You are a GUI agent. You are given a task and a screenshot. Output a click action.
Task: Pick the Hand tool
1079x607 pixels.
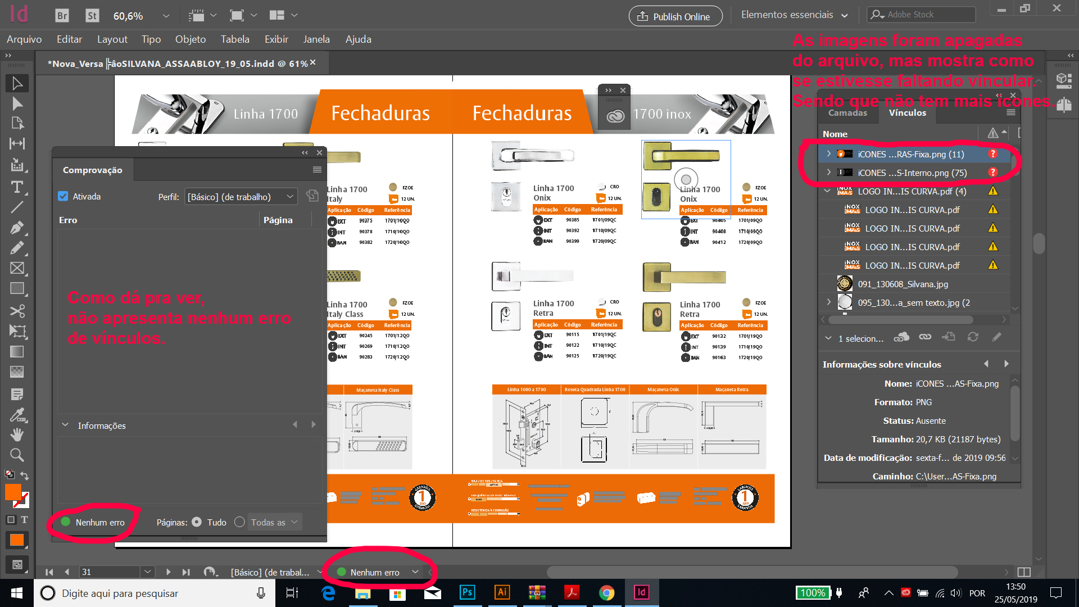17,434
